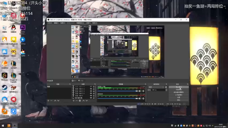This screenshot has height=128, width=228.
Task: Move source up in sources panel
Action: [x=84, y=101]
